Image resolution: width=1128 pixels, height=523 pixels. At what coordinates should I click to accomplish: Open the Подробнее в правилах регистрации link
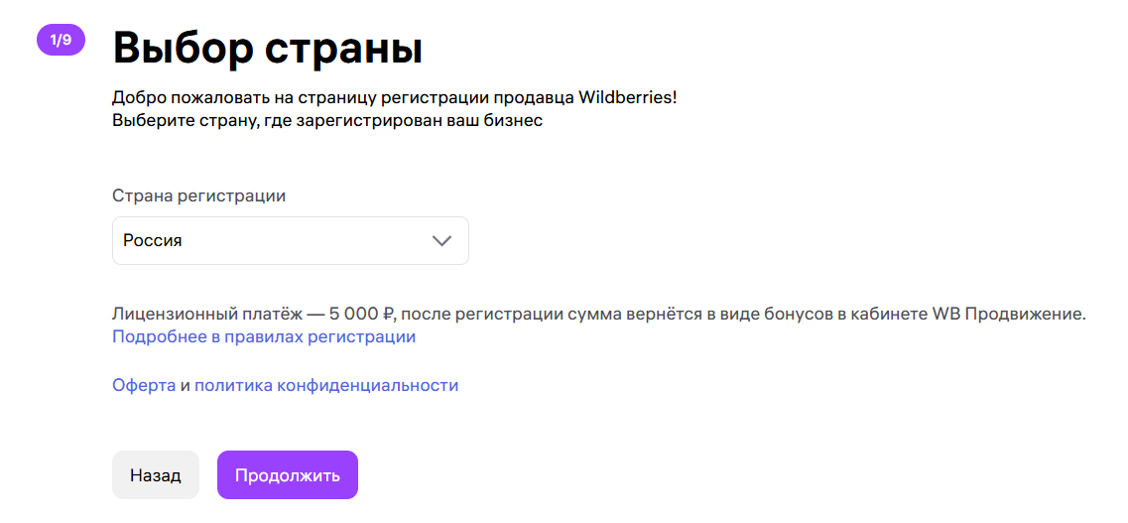[264, 337]
